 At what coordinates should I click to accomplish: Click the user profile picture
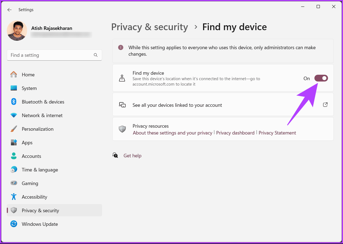click(x=17, y=31)
